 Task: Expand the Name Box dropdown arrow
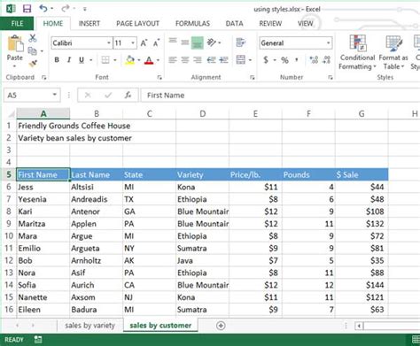[x=55, y=95]
